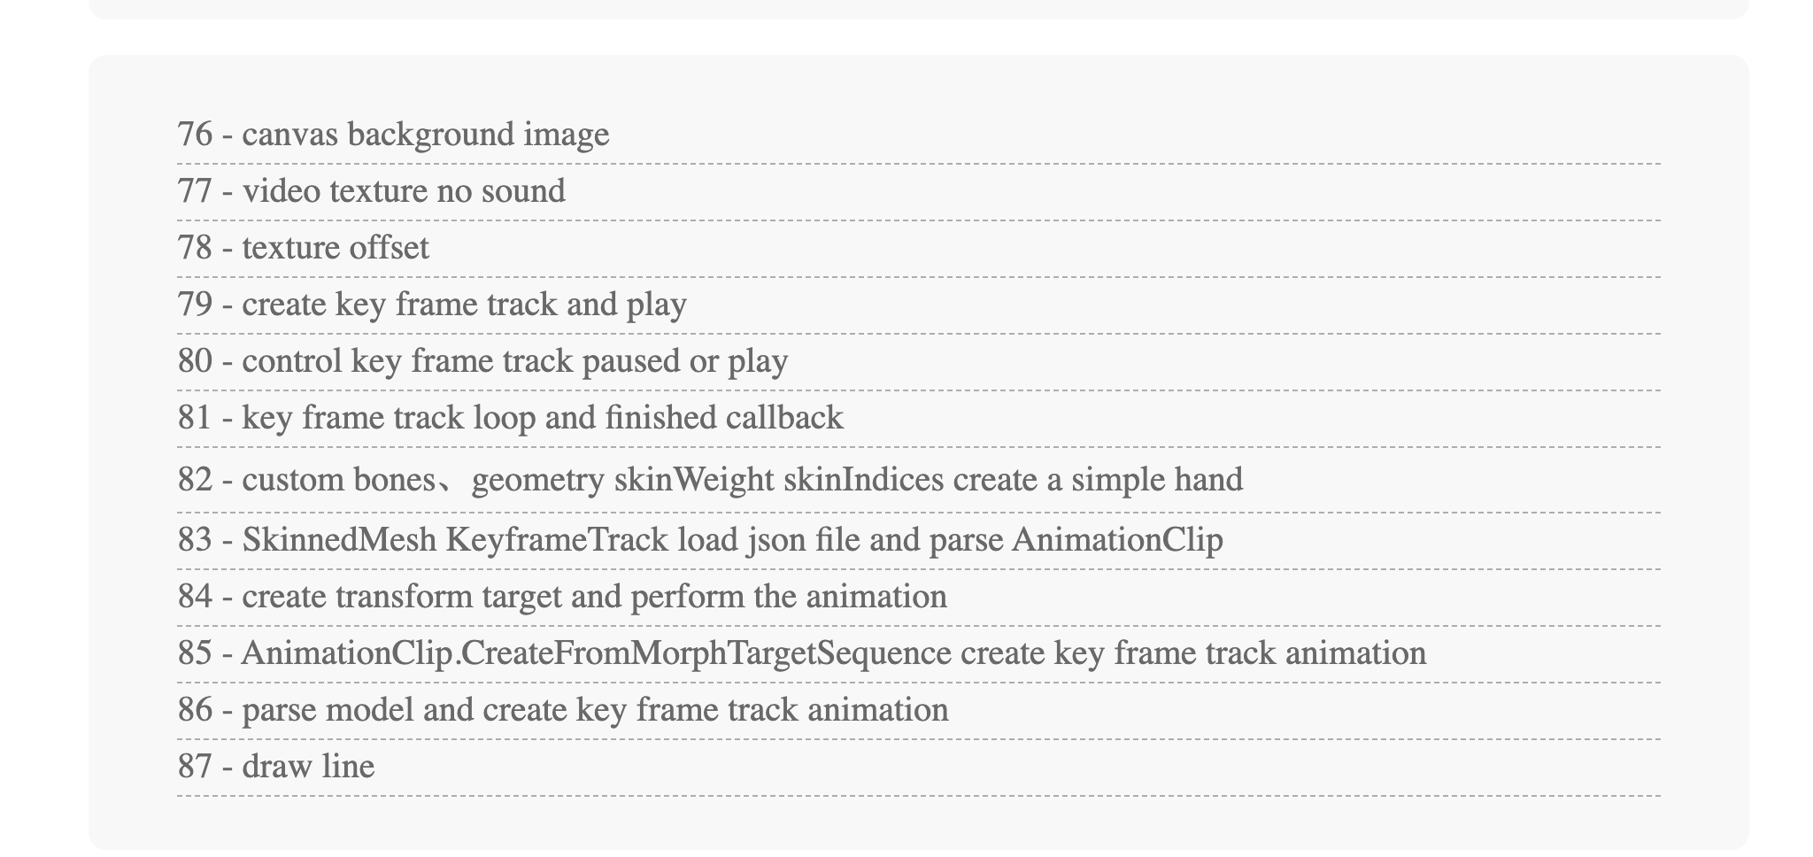
Task: Open the "canvas background image" example link
Action: pos(393,135)
